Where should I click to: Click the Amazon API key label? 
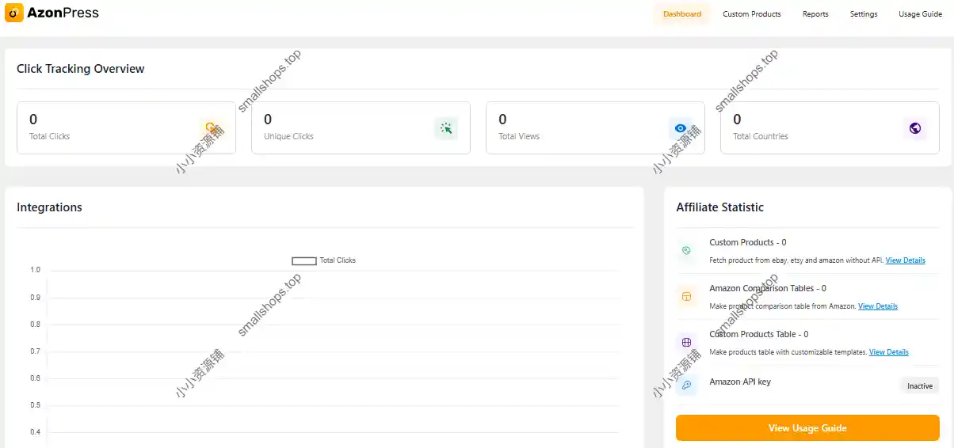[740, 382]
